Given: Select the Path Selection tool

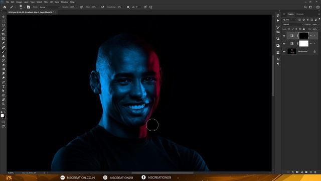Looking at the screenshot, I should [4, 90].
